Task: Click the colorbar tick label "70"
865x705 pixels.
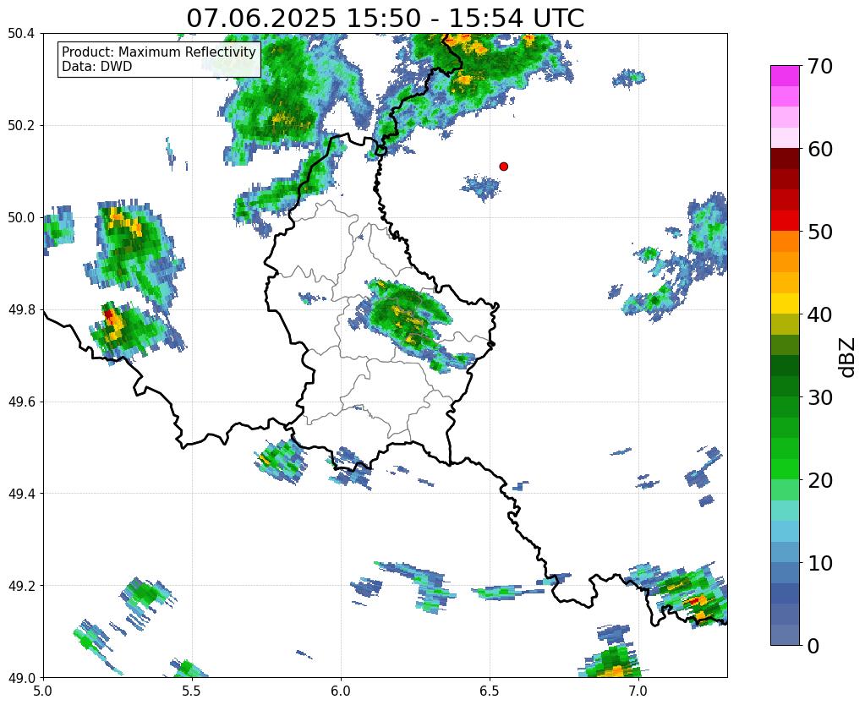Action: click(x=819, y=66)
